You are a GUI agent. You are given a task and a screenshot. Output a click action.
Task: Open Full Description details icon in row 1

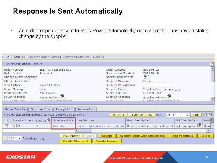(x=199, y=125)
